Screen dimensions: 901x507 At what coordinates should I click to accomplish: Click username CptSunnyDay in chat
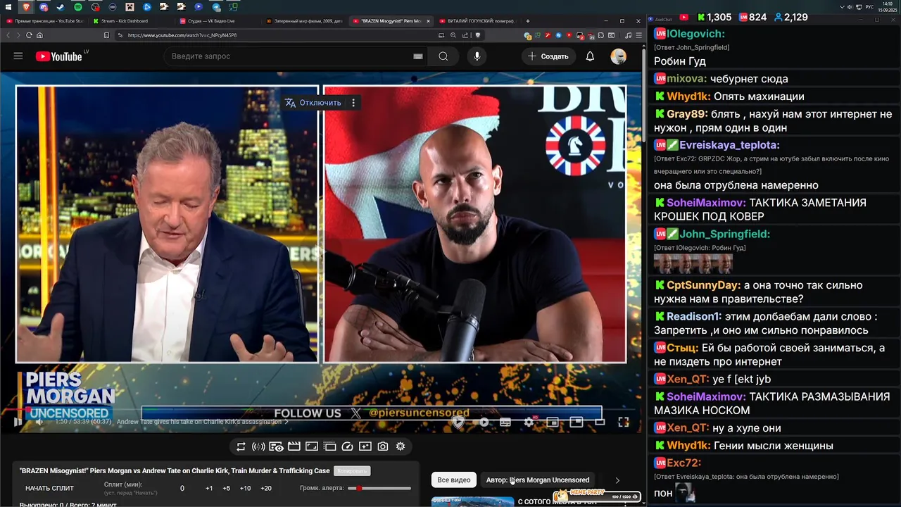(703, 285)
